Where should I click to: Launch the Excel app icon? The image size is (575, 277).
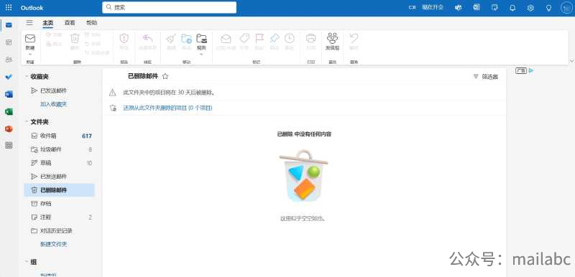[x=9, y=112]
